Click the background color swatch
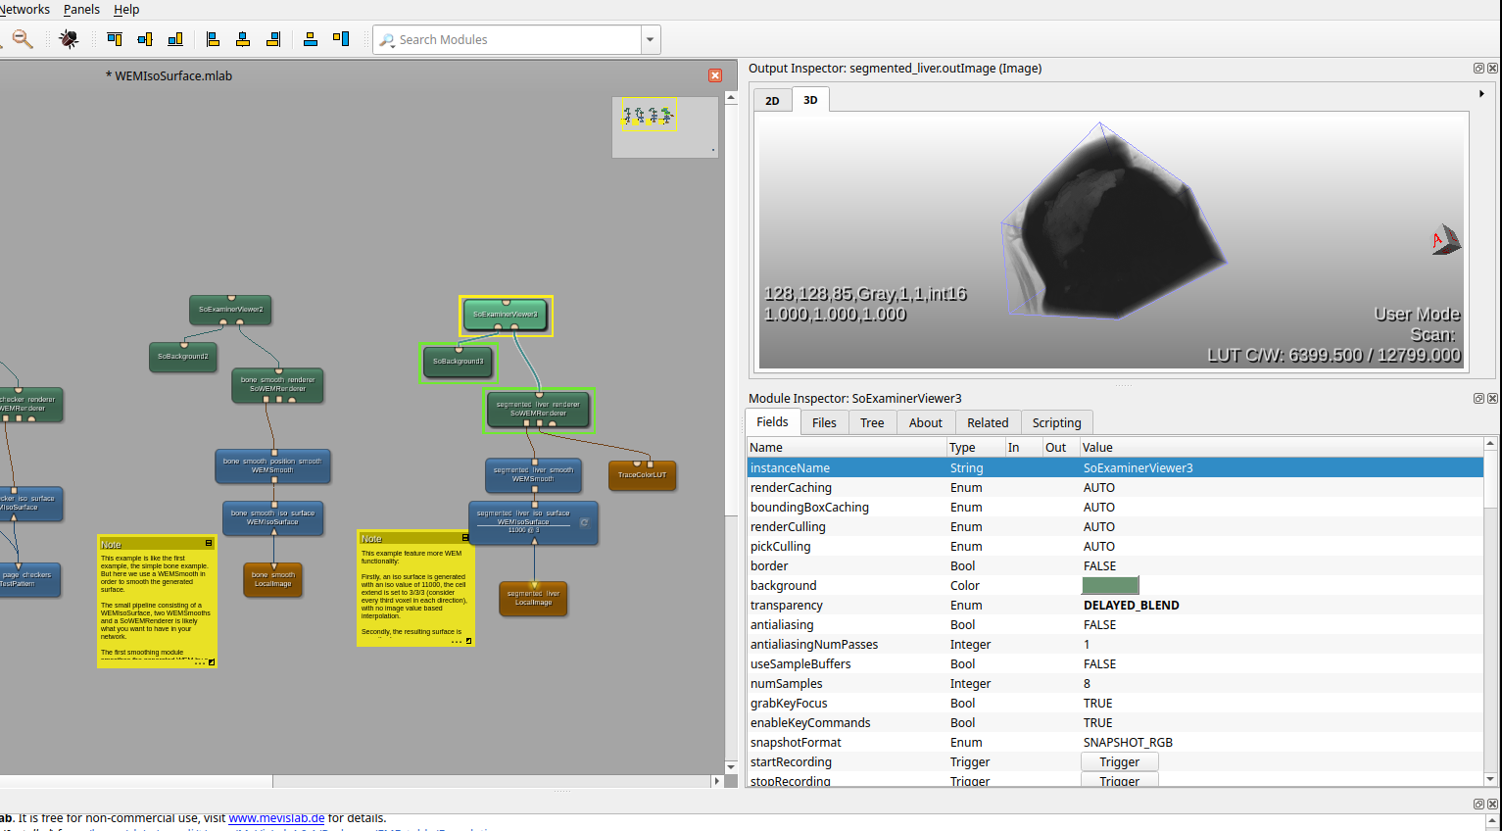1502x831 pixels. [1109, 586]
